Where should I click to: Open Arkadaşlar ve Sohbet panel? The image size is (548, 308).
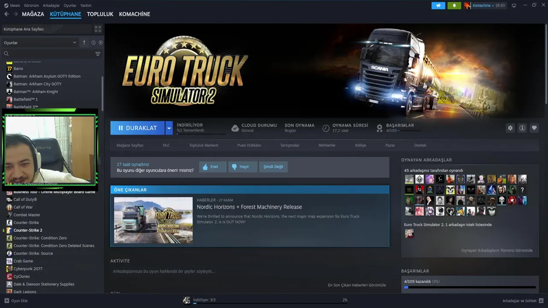(x=523, y=301)
